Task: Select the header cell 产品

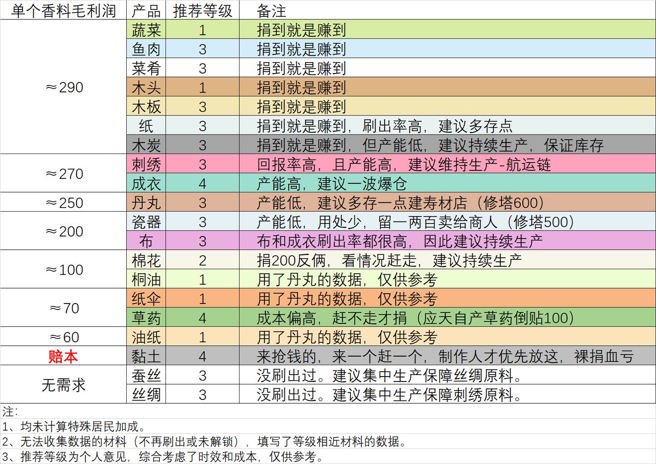Action: [146, 10]
